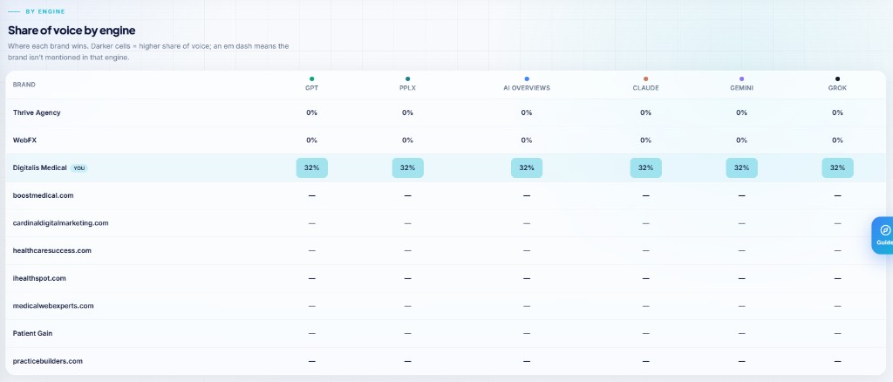Click the black dot above Grok
Viewport: 893px width, 382px height.
click(837, 79)
